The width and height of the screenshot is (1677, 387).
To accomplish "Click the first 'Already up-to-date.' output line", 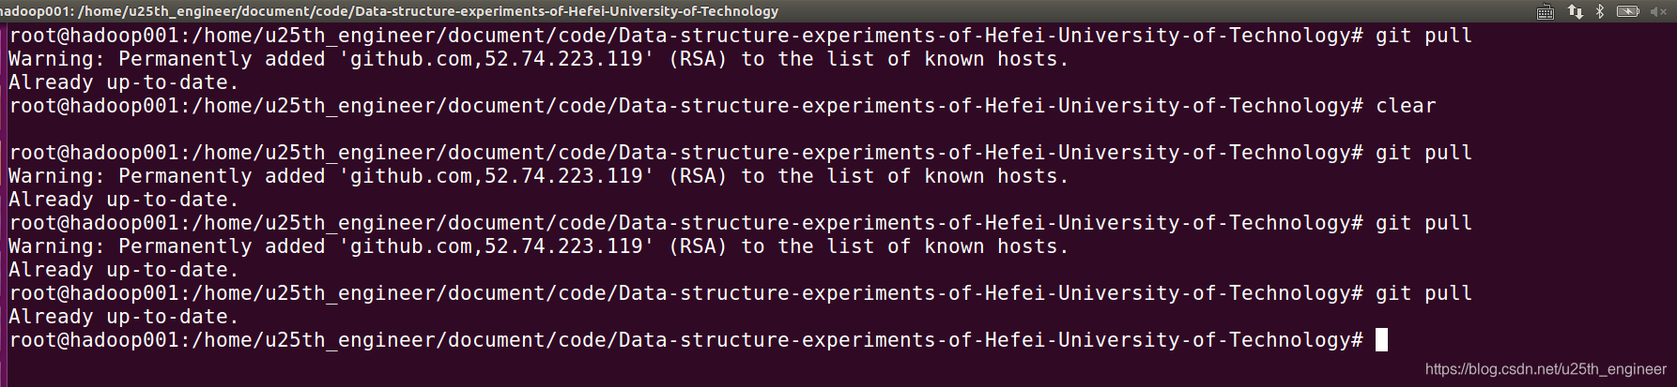I will [x=124, y=82].
